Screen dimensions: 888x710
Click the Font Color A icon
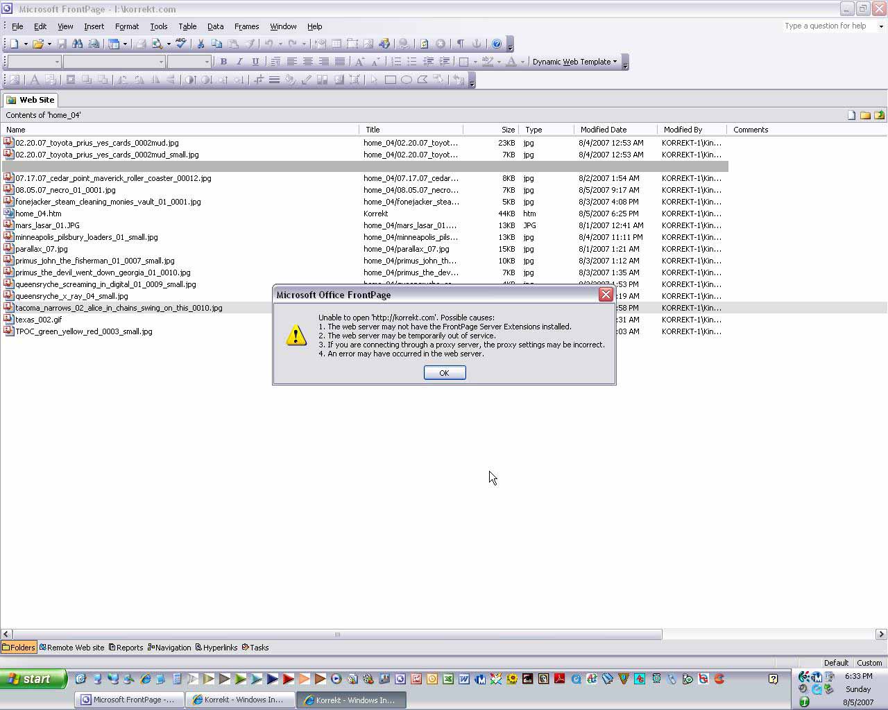tap(511, 62)
